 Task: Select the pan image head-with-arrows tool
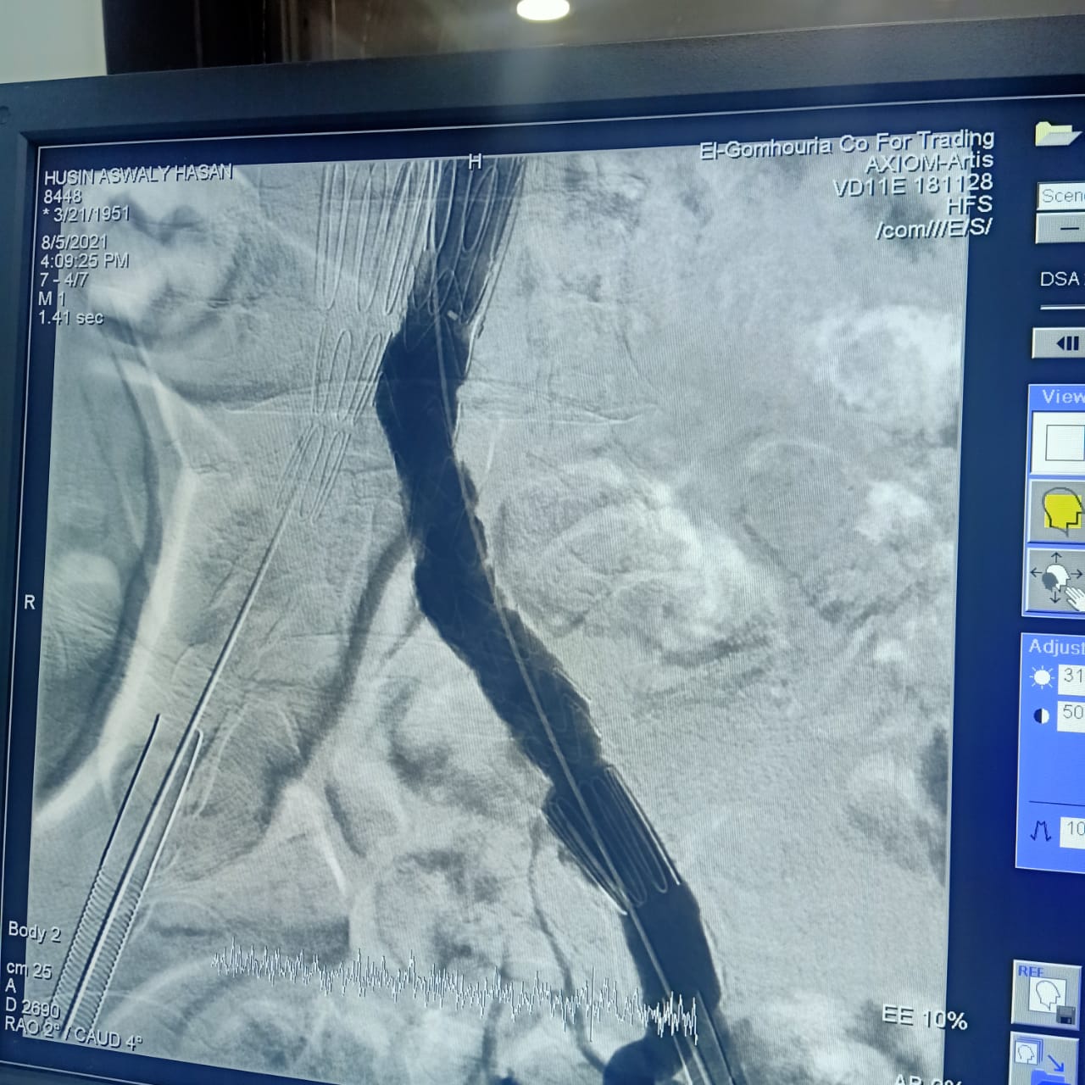point(1057,581)
